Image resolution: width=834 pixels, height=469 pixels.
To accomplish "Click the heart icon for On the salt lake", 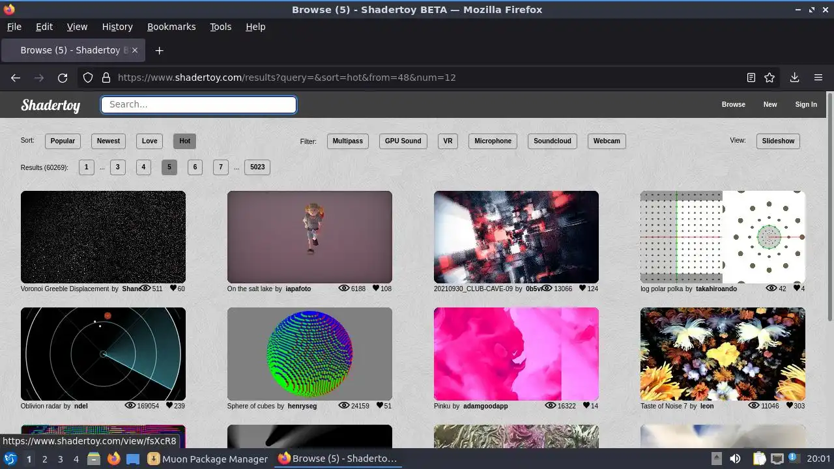I will 376,289.
